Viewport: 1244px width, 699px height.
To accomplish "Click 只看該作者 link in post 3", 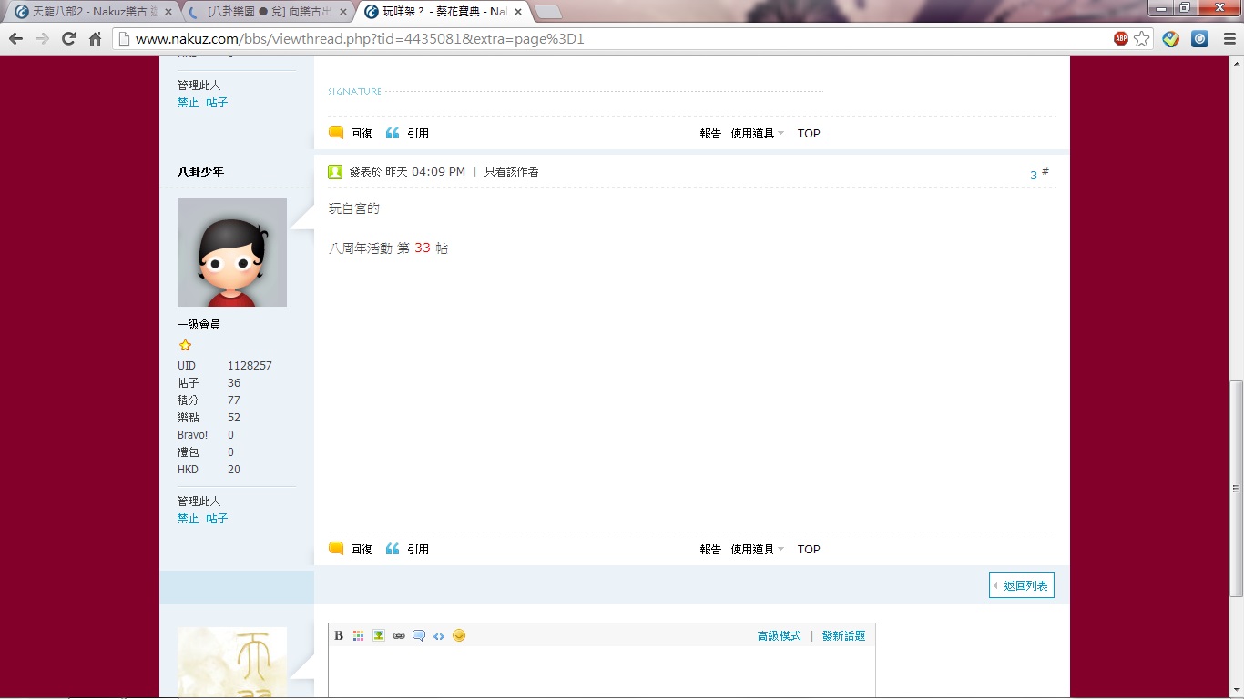I will 511,172.
